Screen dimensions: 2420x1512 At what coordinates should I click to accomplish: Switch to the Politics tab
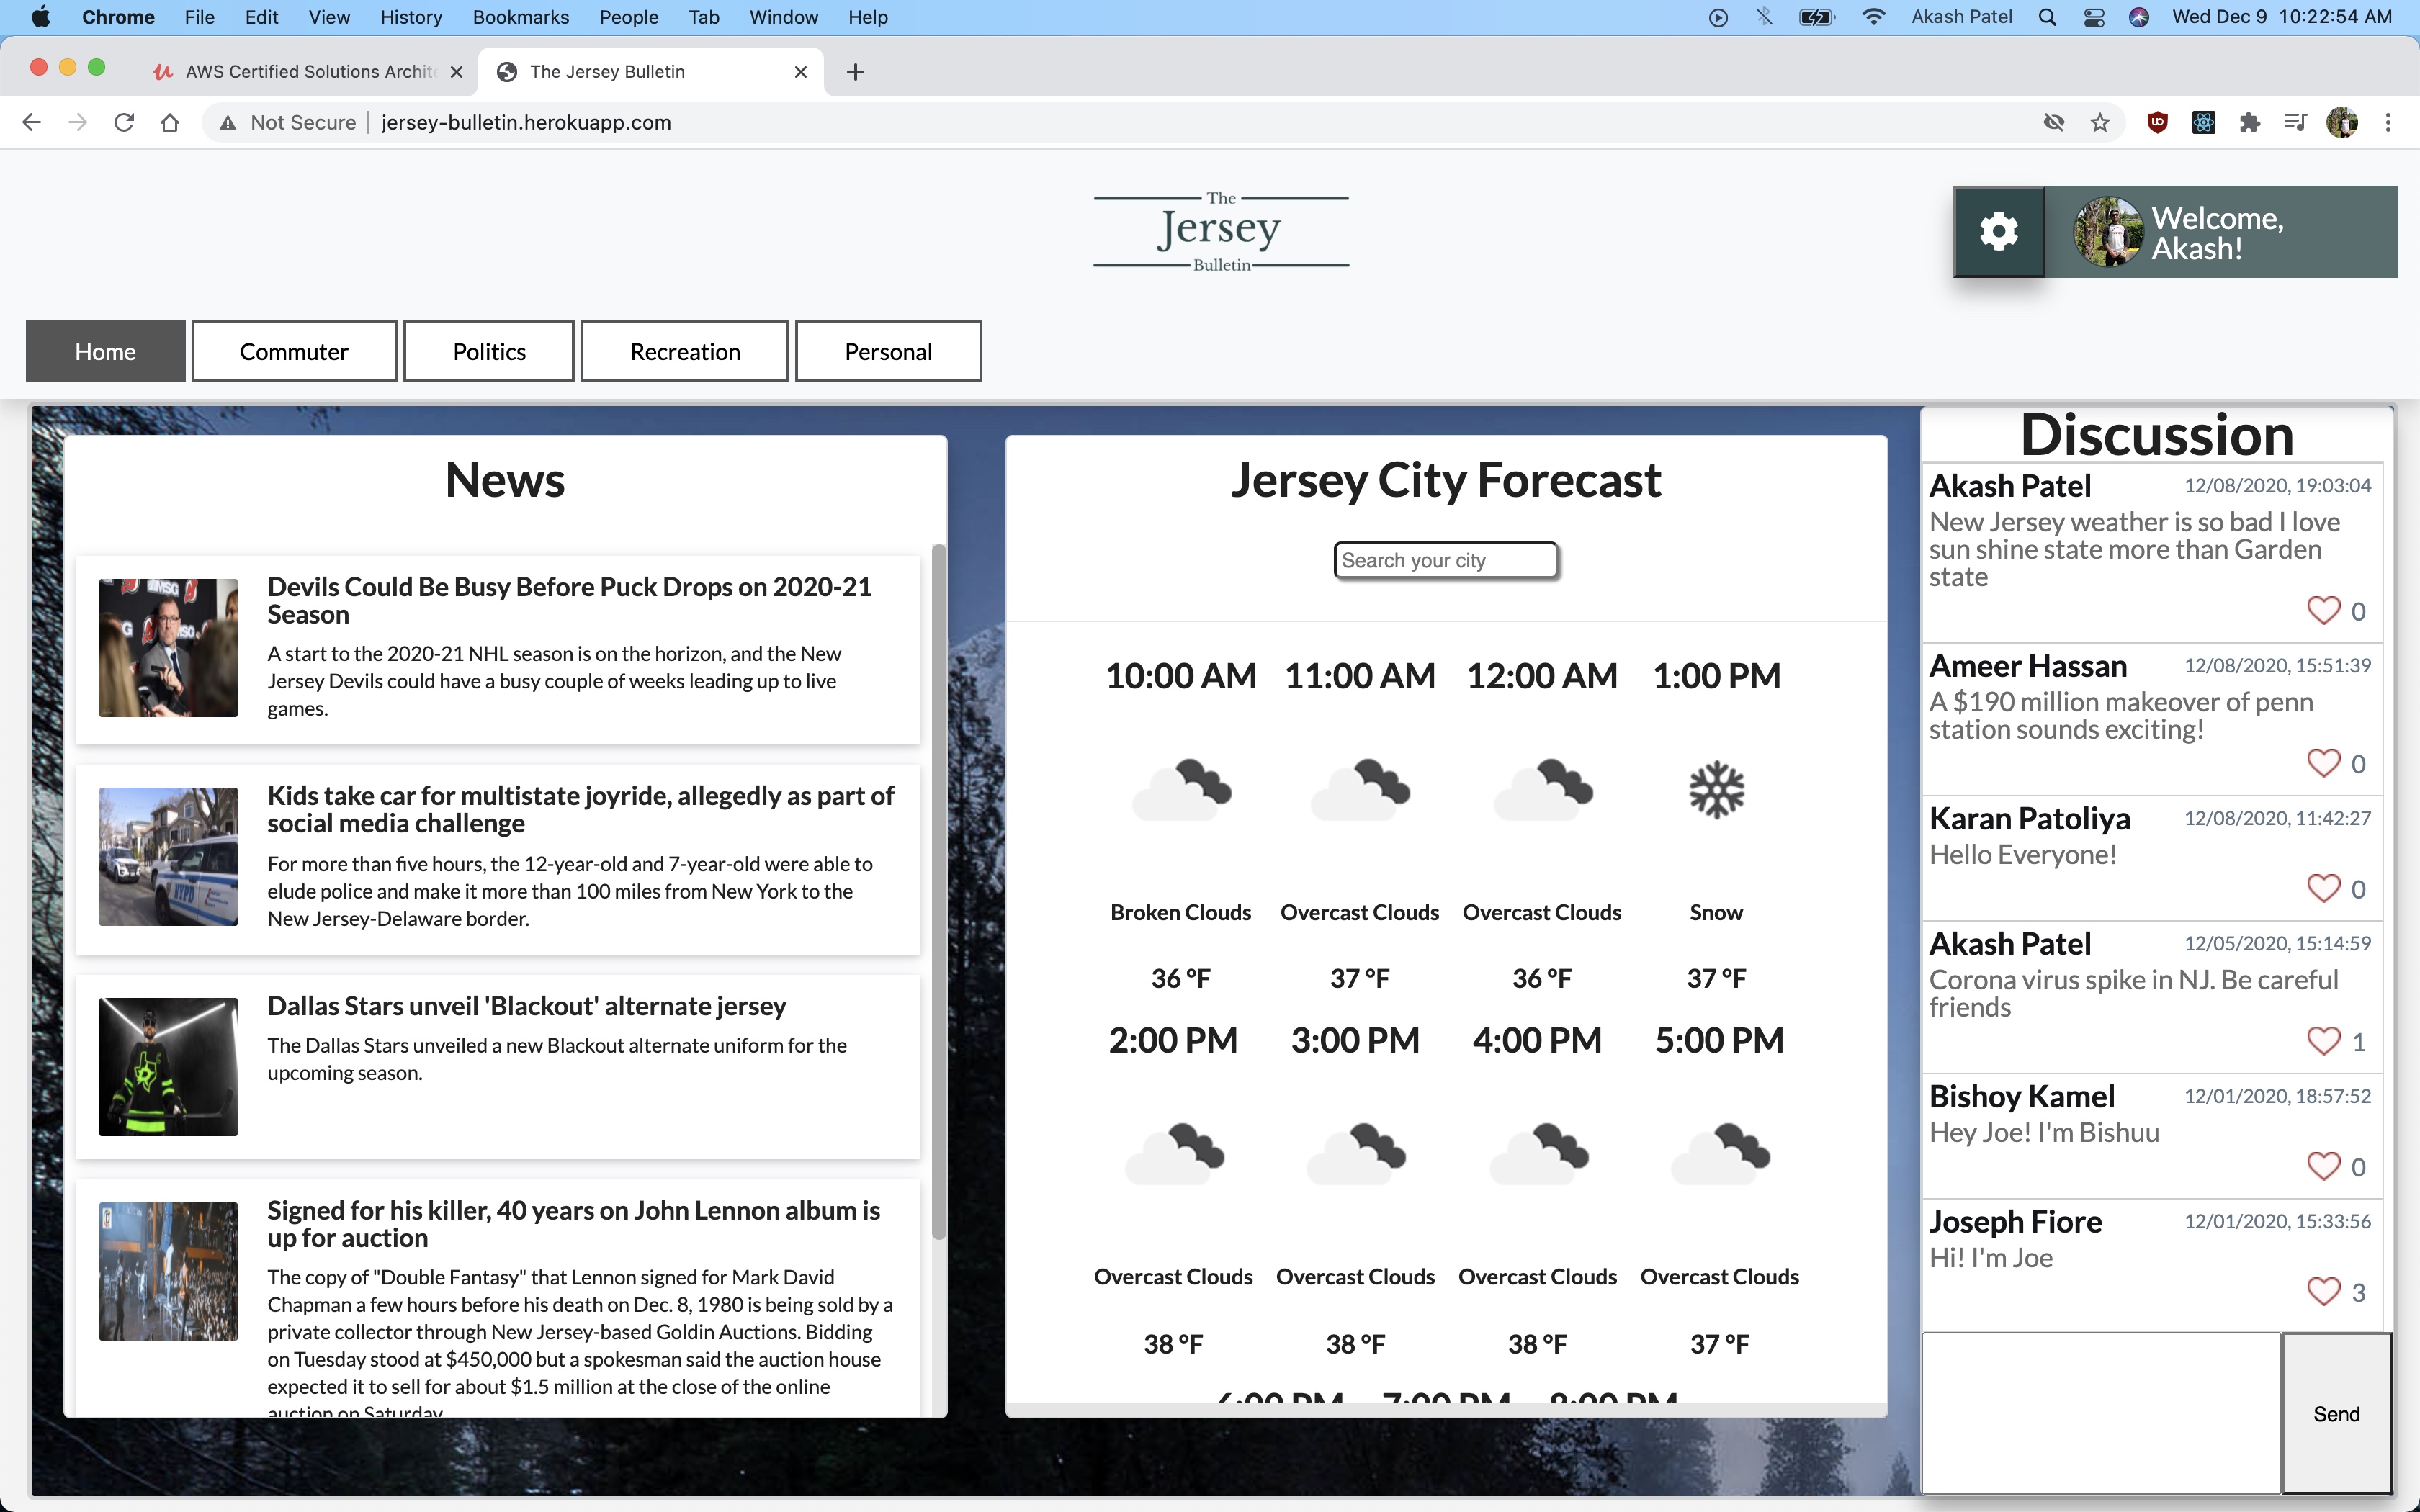click(489, 351)
